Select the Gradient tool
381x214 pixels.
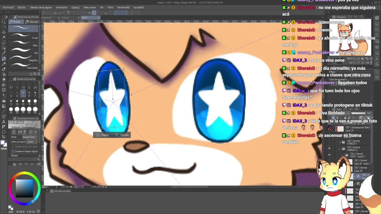4,106
